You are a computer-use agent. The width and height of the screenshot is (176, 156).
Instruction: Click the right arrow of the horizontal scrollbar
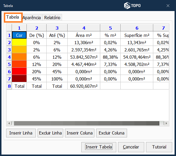click(166, 123)
